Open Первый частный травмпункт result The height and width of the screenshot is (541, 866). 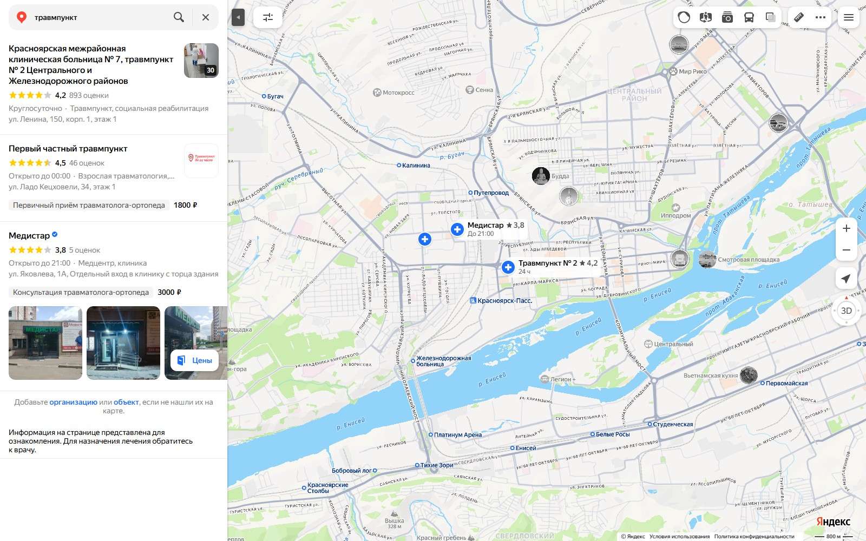[68, 148]
